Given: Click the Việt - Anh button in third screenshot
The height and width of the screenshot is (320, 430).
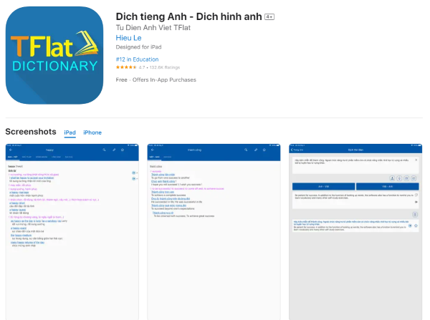Looking at the screenshot, I should (388, 185).
